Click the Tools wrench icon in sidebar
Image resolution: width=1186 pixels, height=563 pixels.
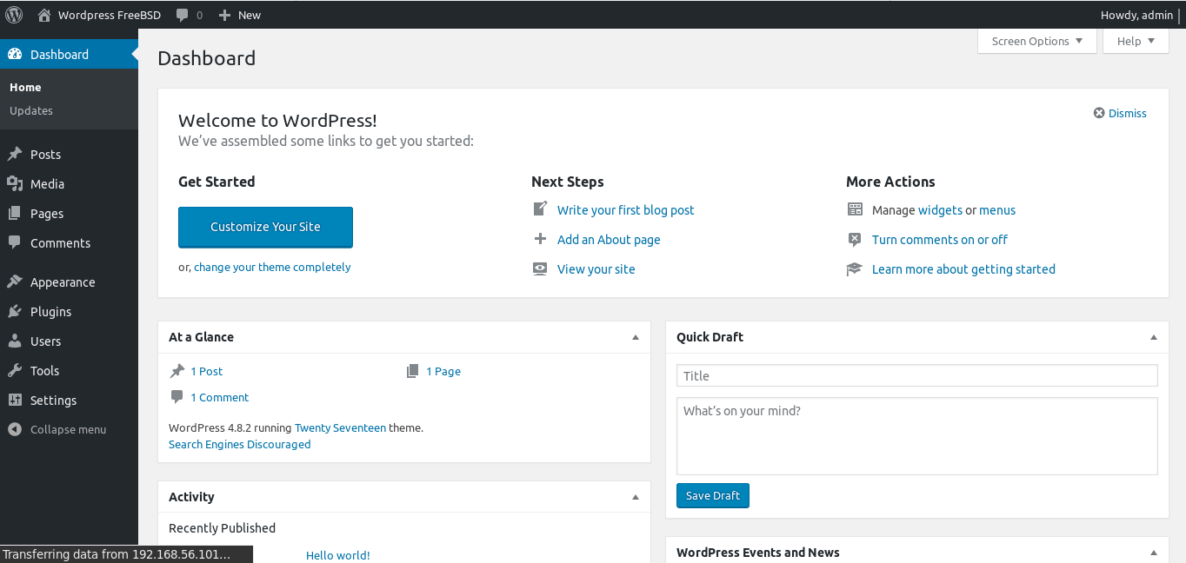(15, 370)
